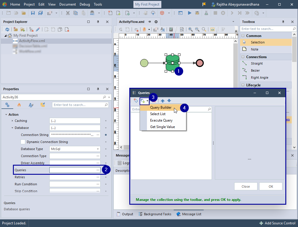This screenshot has height=227, width=298.
Task: Collapse the Connections toolbox group
Action: 243,57
